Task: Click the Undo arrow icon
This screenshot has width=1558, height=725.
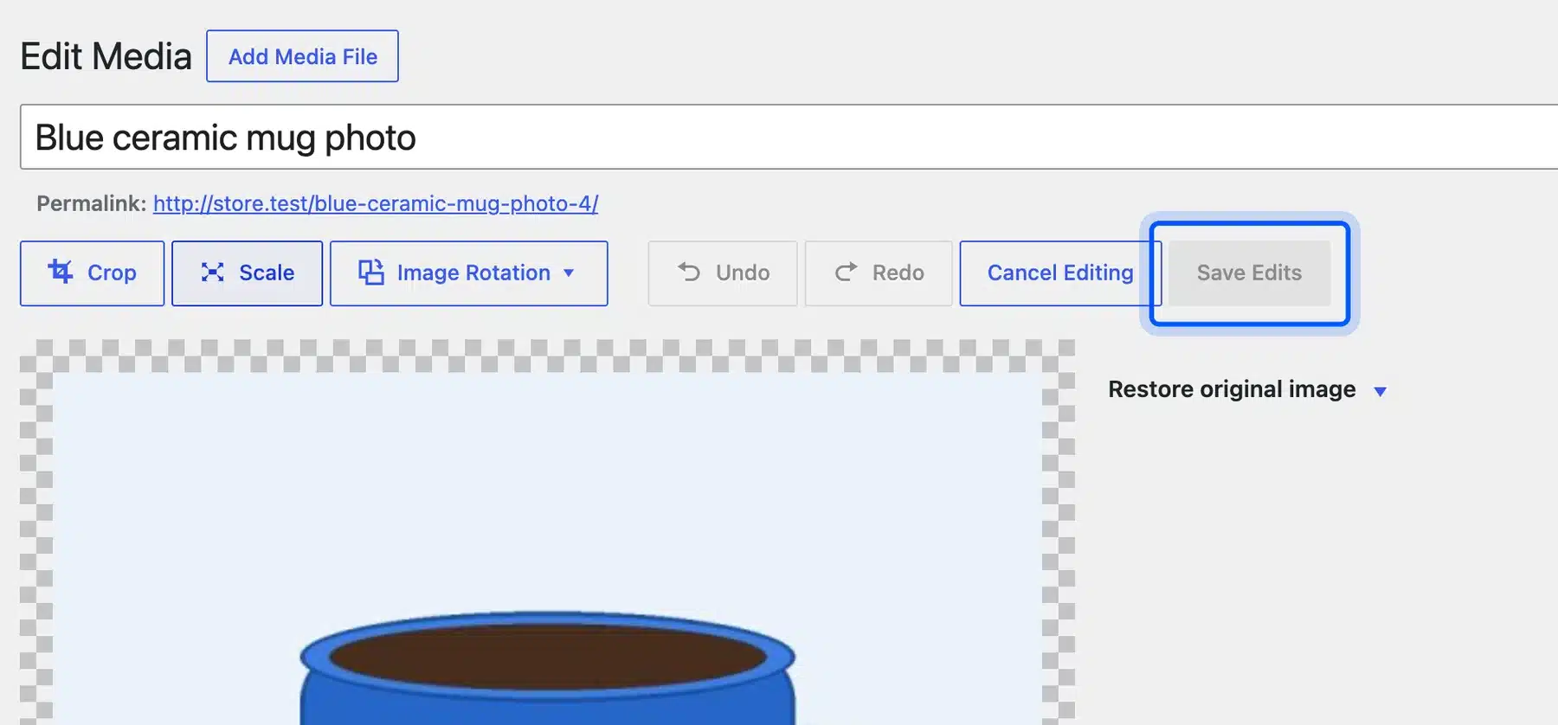Action: click(689, 272)
